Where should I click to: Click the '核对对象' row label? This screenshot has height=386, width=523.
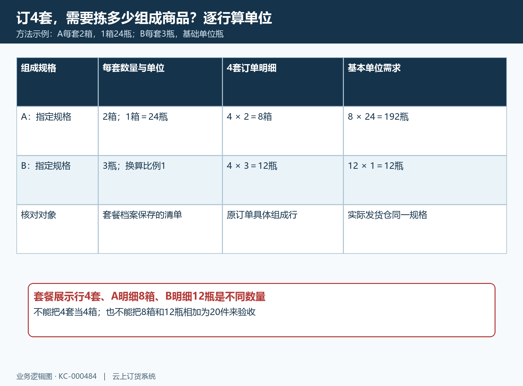58,229
